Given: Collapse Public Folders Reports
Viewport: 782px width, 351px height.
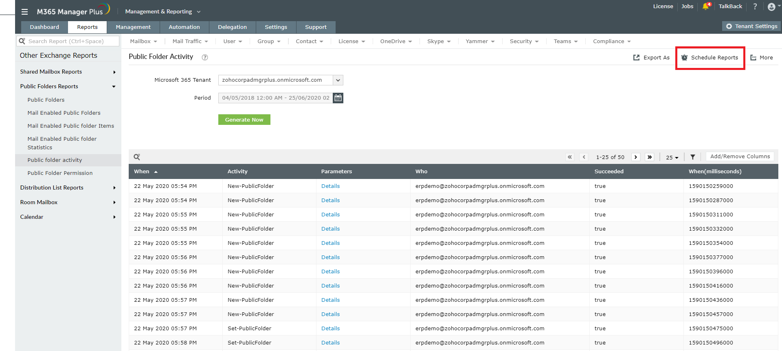Looking at the screenshot, I should coord(68,87).
